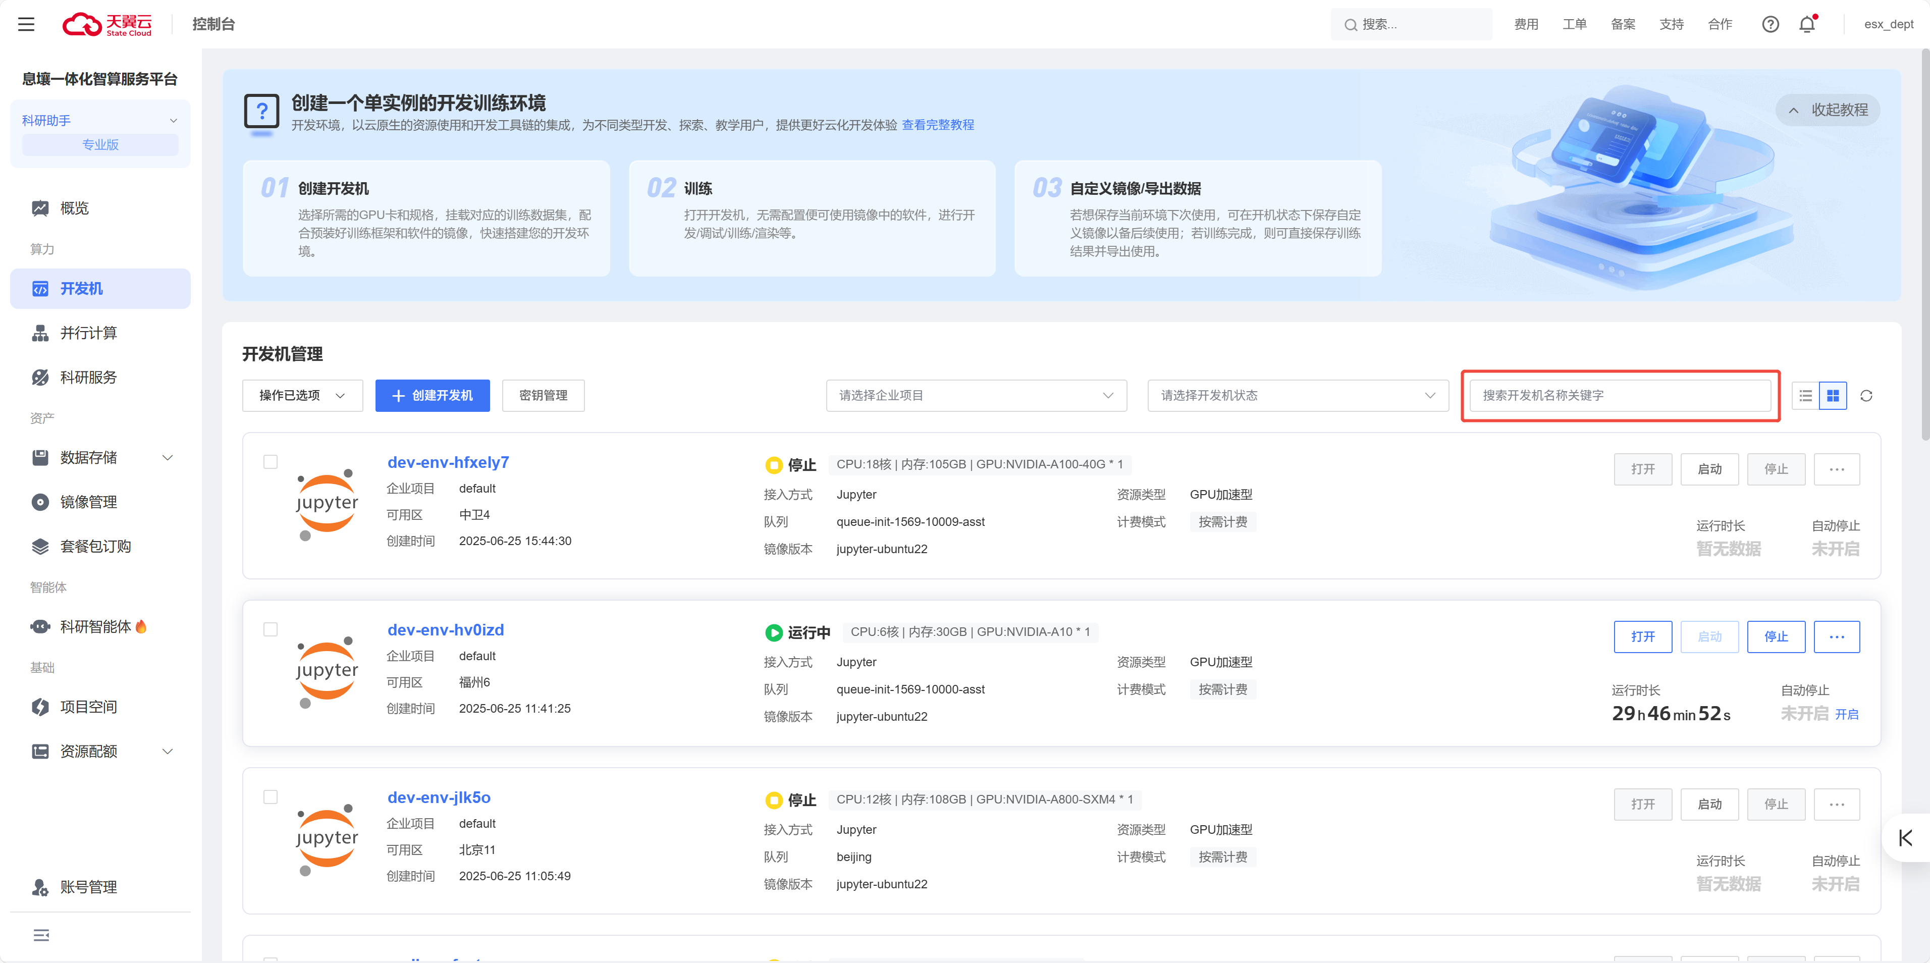Open the hamburger menu at top left

point(26,24)
